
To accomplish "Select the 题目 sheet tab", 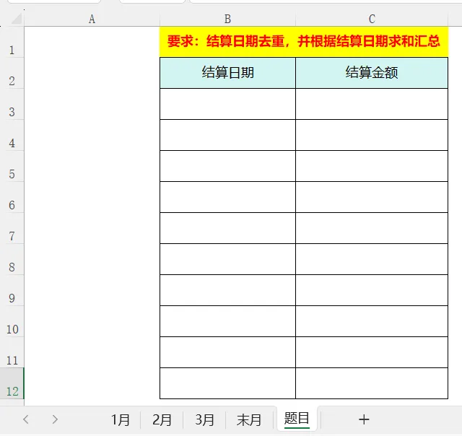I will click(297, 419).
